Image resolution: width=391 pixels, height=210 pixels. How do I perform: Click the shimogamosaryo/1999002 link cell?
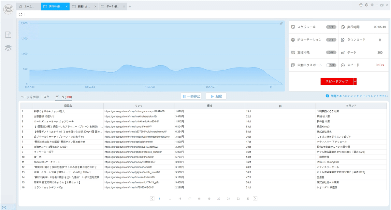click(139, 111)
